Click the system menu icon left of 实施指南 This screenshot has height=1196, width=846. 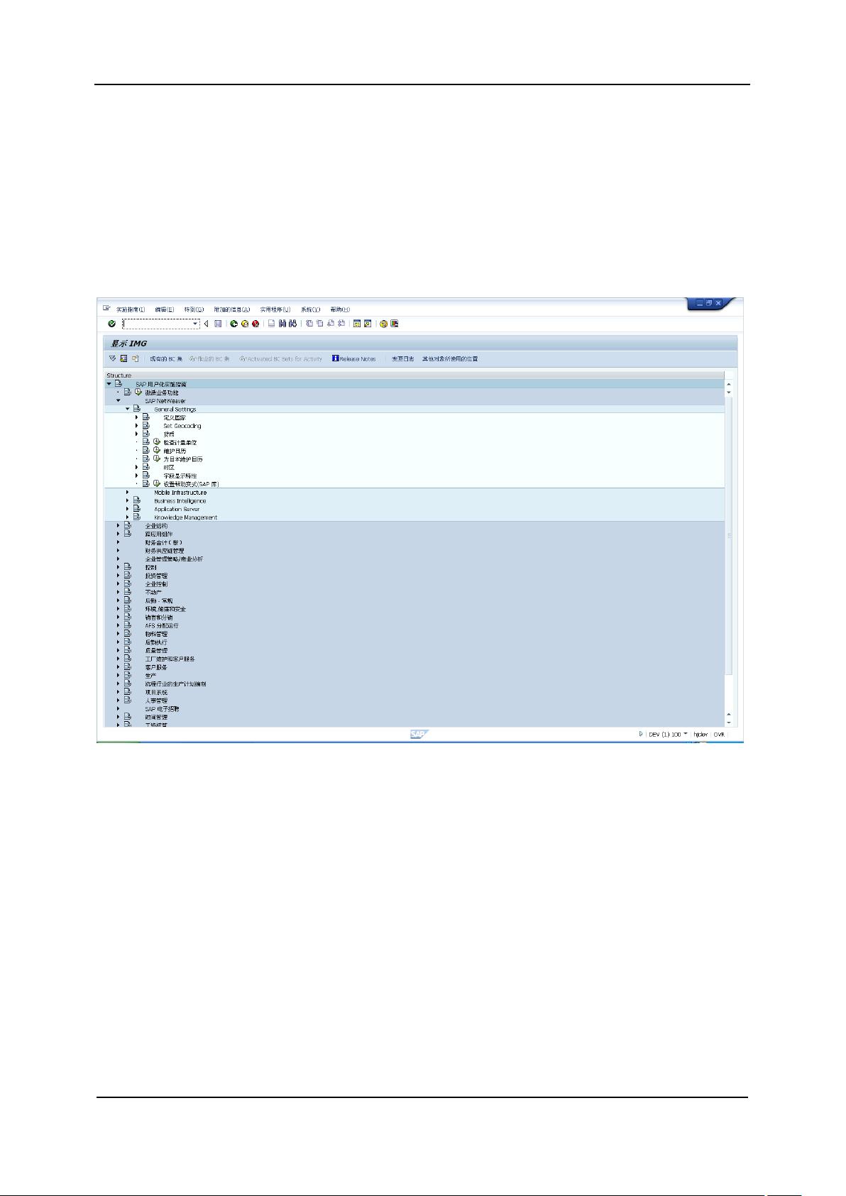click(x=106, y=308)
